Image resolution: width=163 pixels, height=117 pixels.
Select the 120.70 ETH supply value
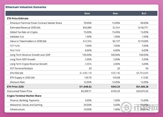click(x=88, y=78)
